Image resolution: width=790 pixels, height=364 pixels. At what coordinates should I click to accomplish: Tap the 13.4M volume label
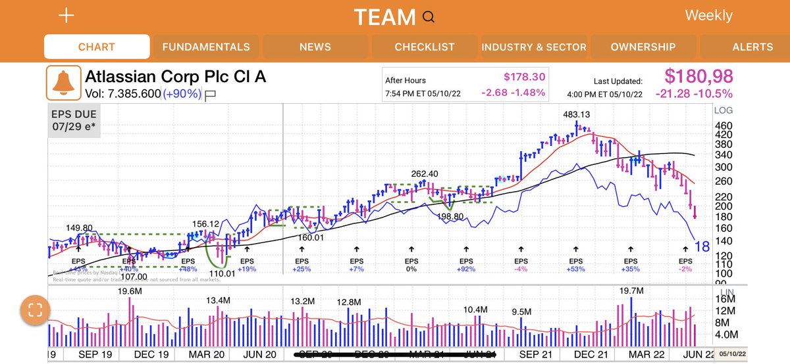218,300
